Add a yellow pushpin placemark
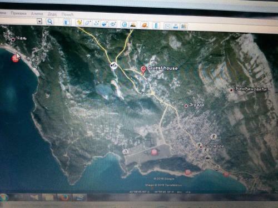This screenshot has width=278, height=208. click(80, 23)
